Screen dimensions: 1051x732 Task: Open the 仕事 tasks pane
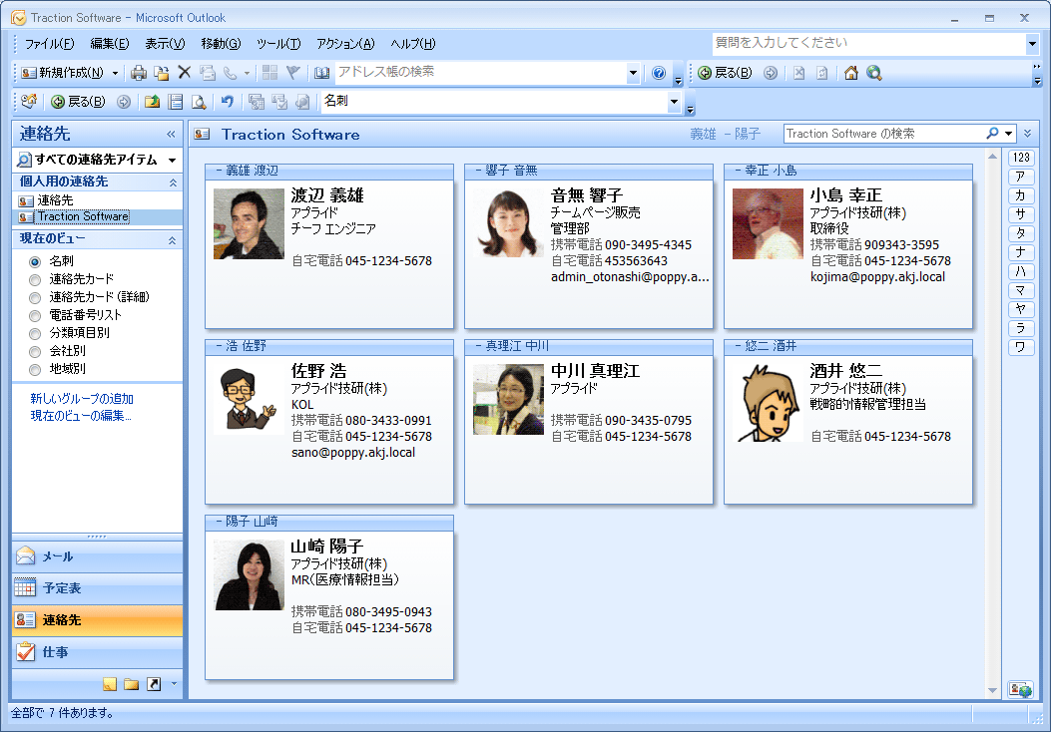[97, 651]
